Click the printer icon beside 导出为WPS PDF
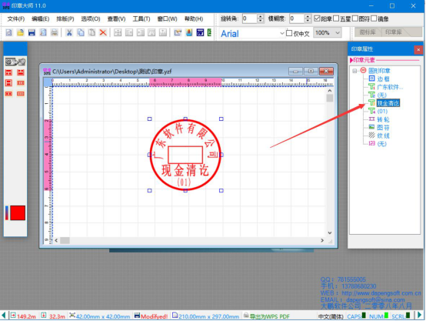 pyautogui.click(x=246, y=316)
